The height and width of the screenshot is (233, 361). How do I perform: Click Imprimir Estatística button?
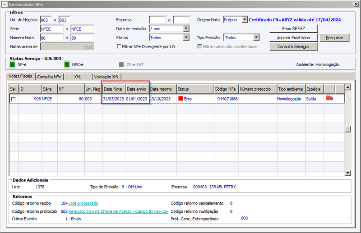[x=294, y=37]
